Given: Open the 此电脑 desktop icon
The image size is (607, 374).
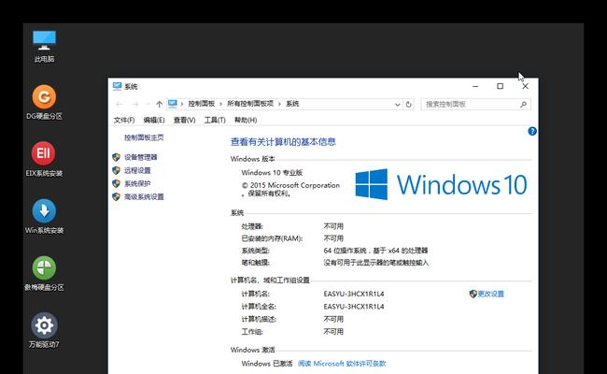Looking at the screenshot, I should (44, 46).
